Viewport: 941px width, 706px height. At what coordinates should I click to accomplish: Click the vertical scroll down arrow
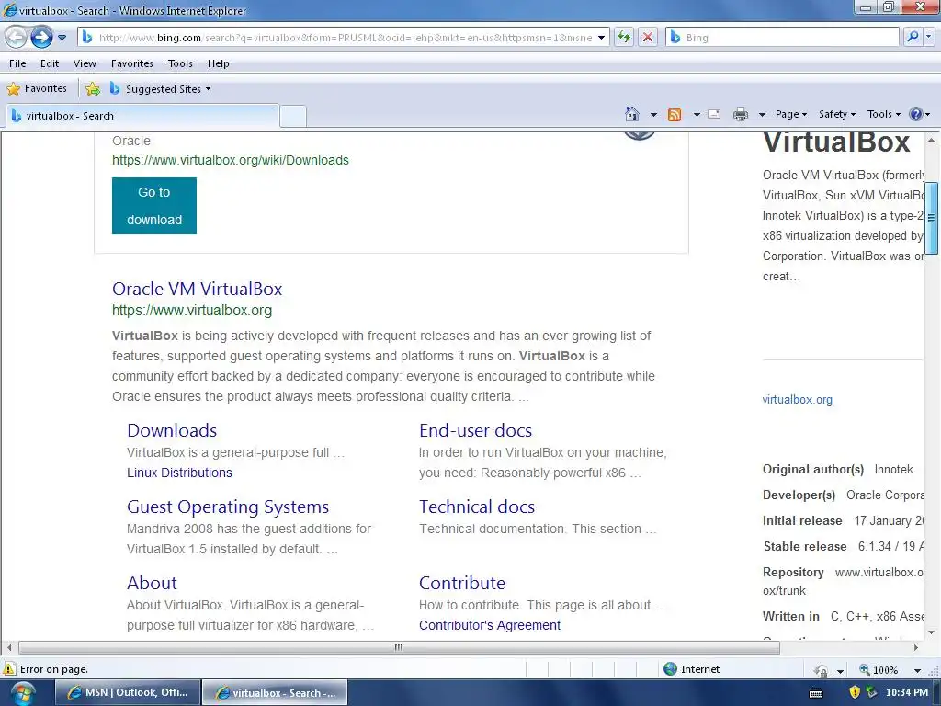pos(931,632)
